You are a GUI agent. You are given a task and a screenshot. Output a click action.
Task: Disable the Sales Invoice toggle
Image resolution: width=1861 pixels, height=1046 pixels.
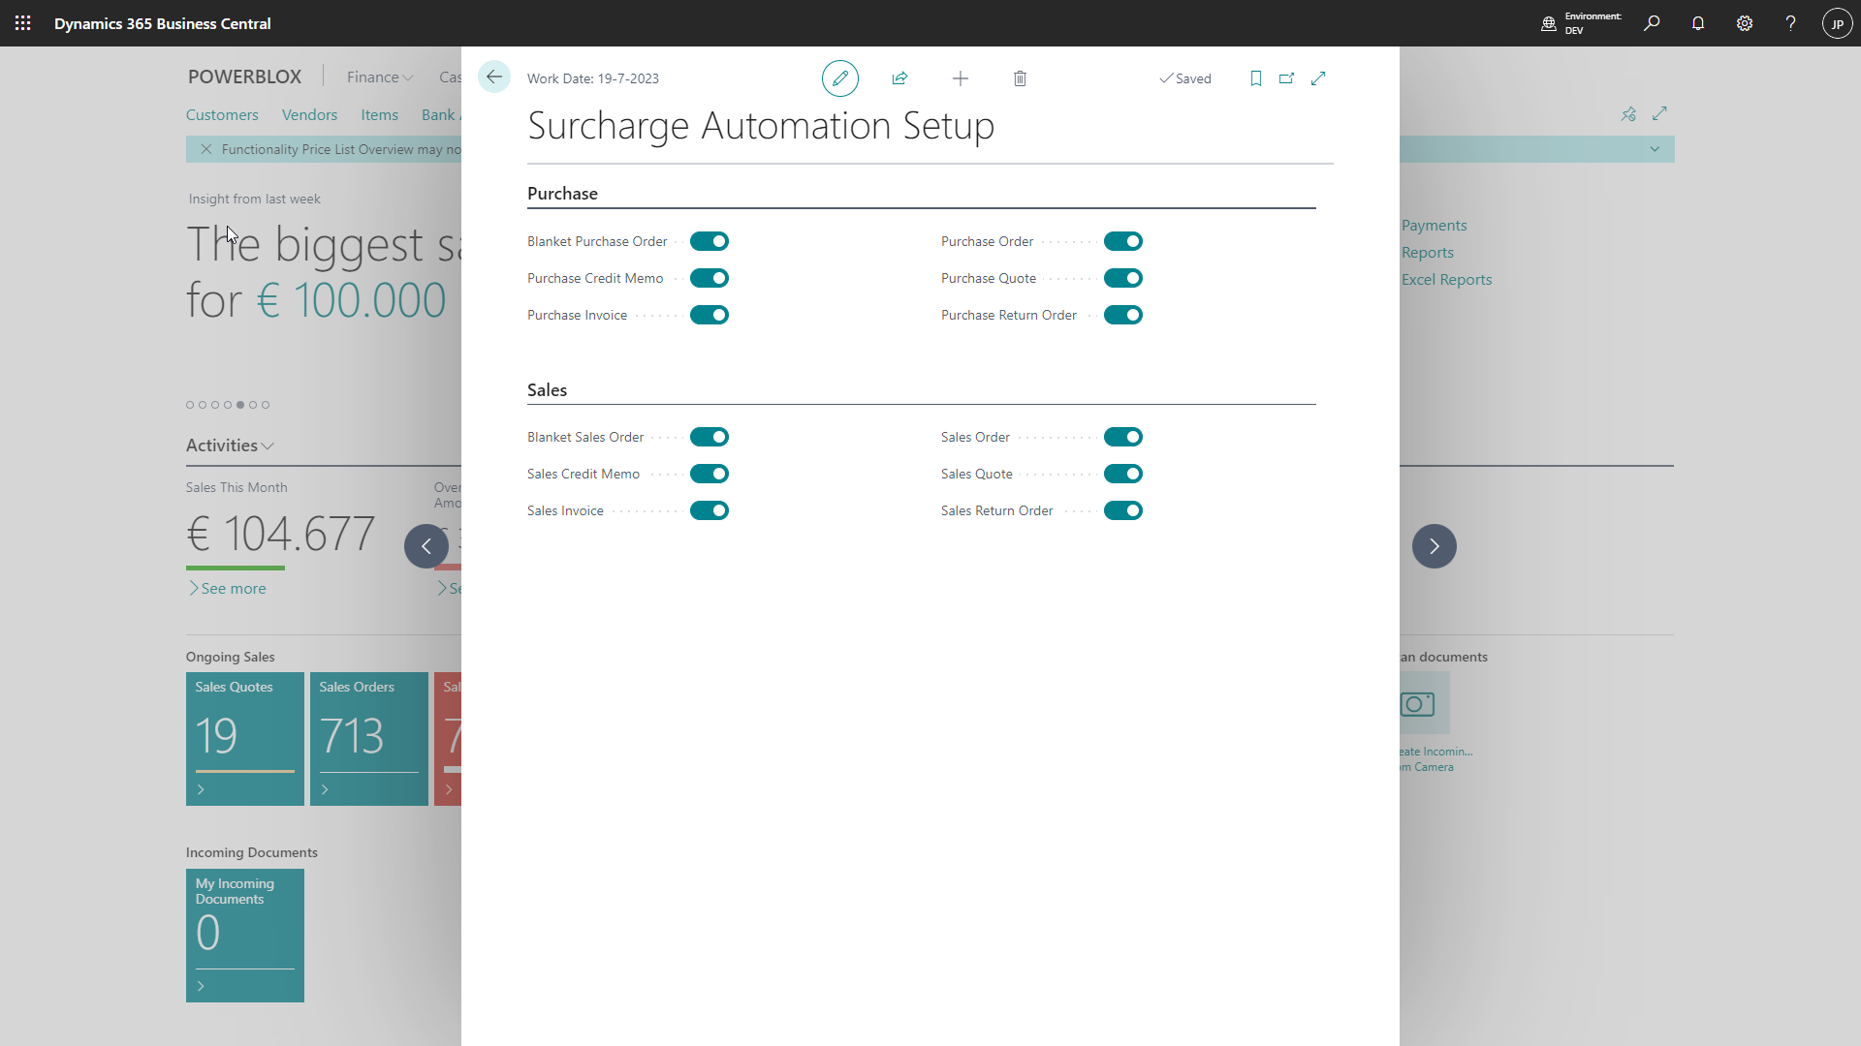click(x=709, y=510)
